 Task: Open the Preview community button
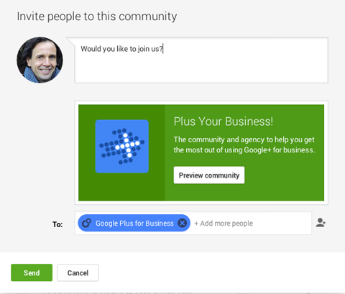209,175
